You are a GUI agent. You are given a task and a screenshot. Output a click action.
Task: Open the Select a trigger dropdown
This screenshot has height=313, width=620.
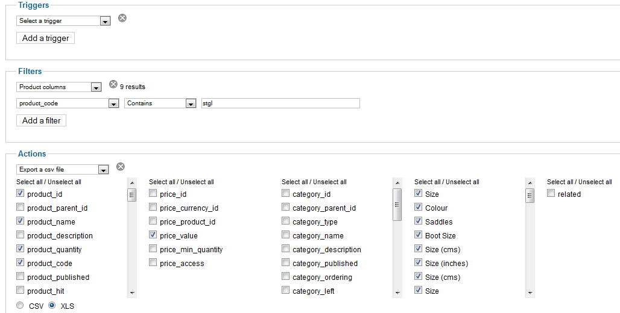[63, 21]
